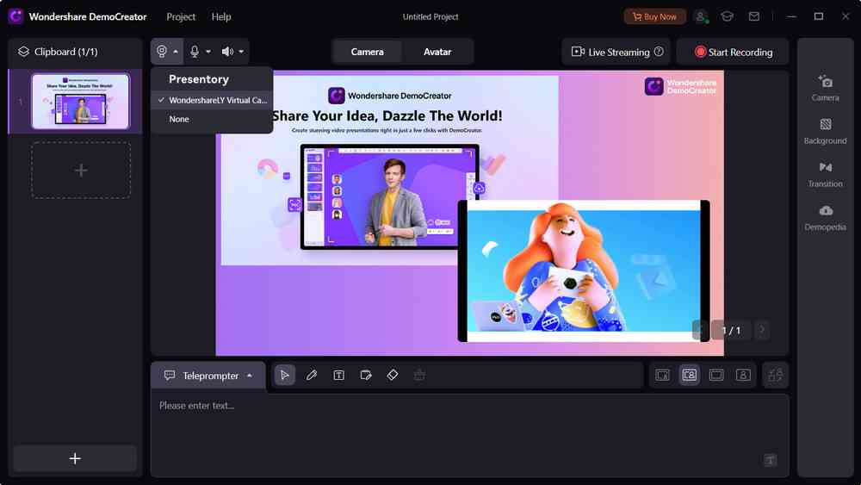Select the text box tool
Viewport: 861px width, 485px height.
(338, 375)
